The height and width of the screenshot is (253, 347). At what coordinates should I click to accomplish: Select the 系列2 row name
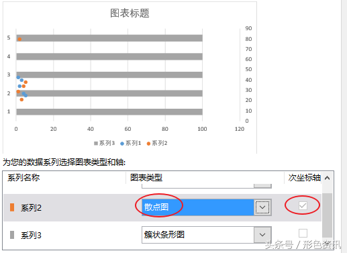pos(31,208)
